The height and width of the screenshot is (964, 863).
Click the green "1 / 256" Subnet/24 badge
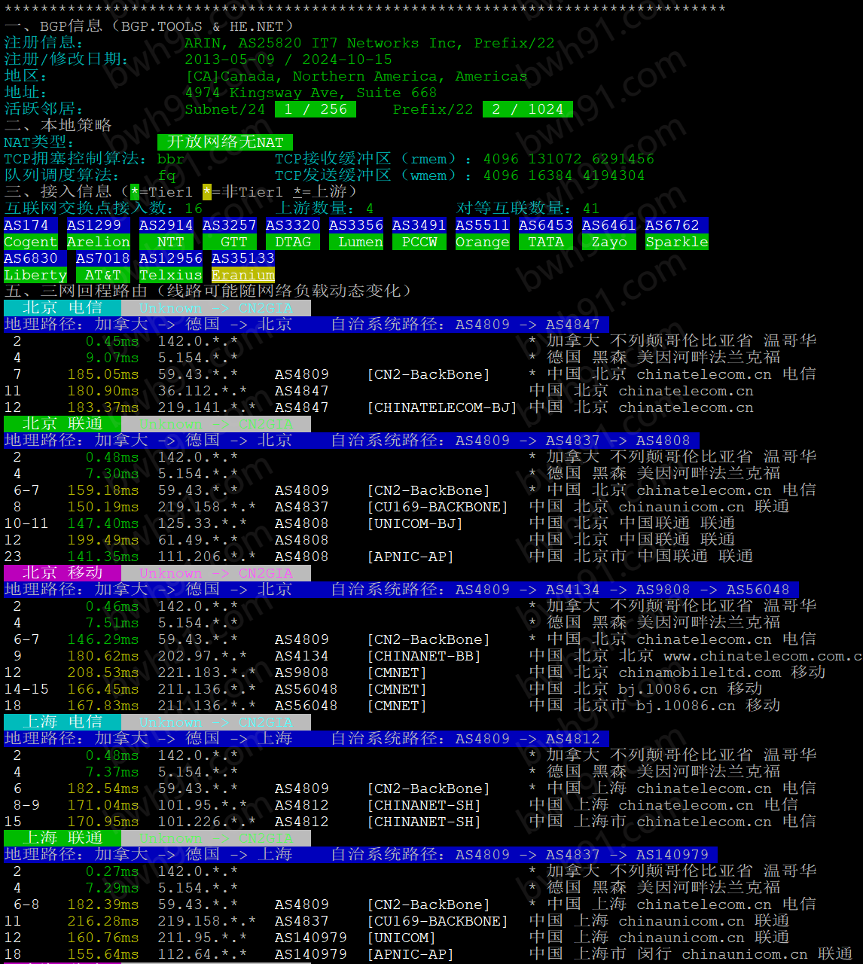click(316, 109)
